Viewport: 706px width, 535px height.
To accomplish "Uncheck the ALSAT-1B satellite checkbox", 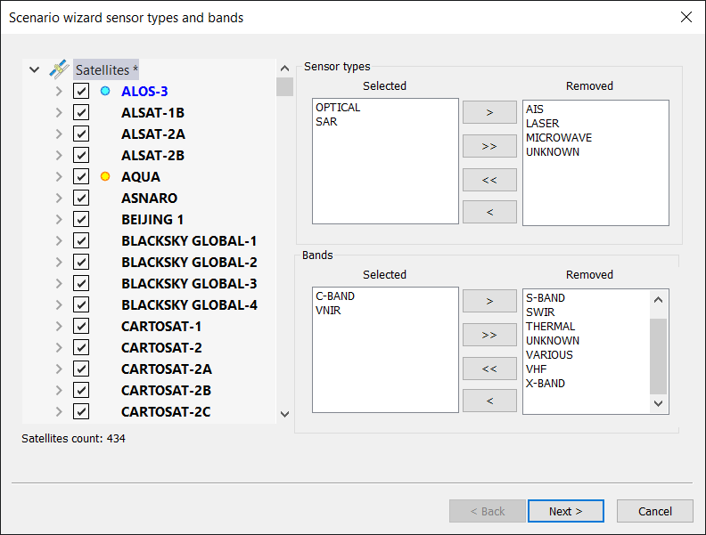I will pos(81,112).
